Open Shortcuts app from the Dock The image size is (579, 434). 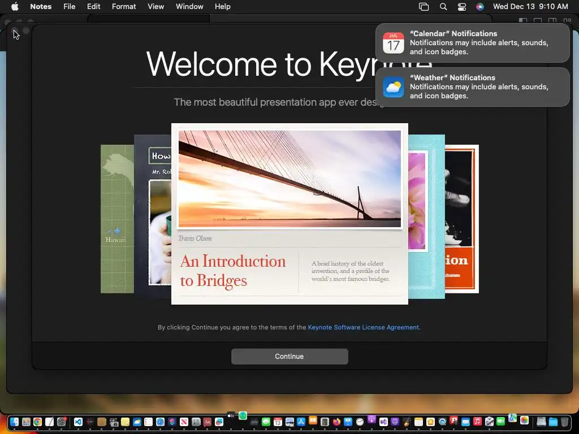[172, 422]
